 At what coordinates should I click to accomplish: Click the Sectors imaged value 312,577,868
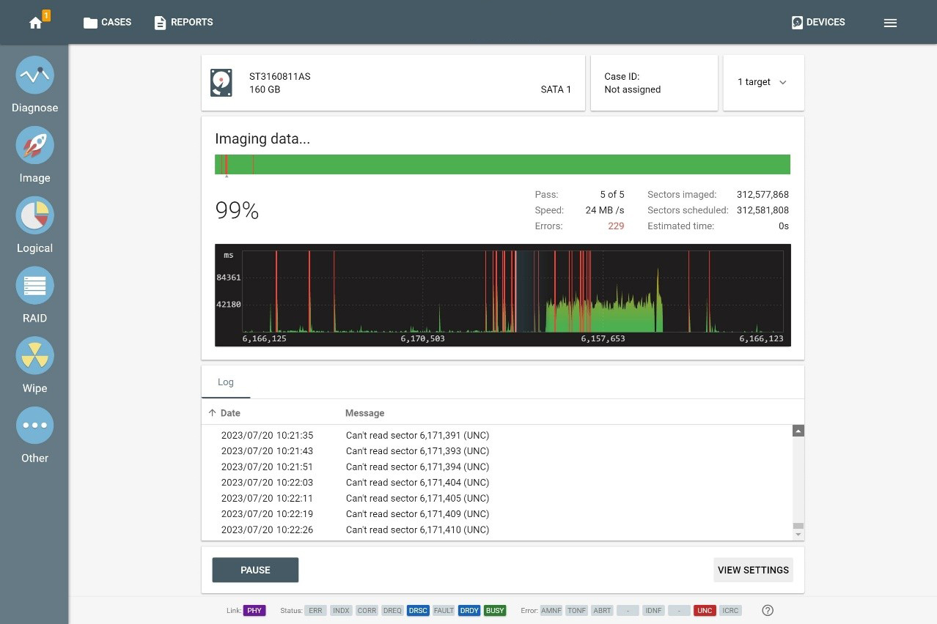763,195
